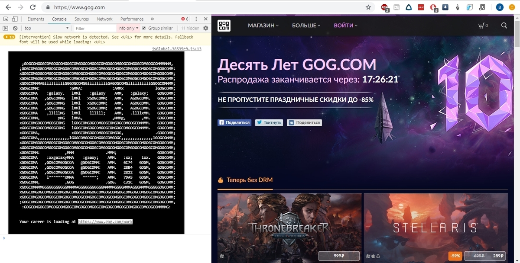The height and width of the screenshot is (263, 520).
Task: Click the inspect element picker icon
Action: pyautogui.click(x=6, y=19)
